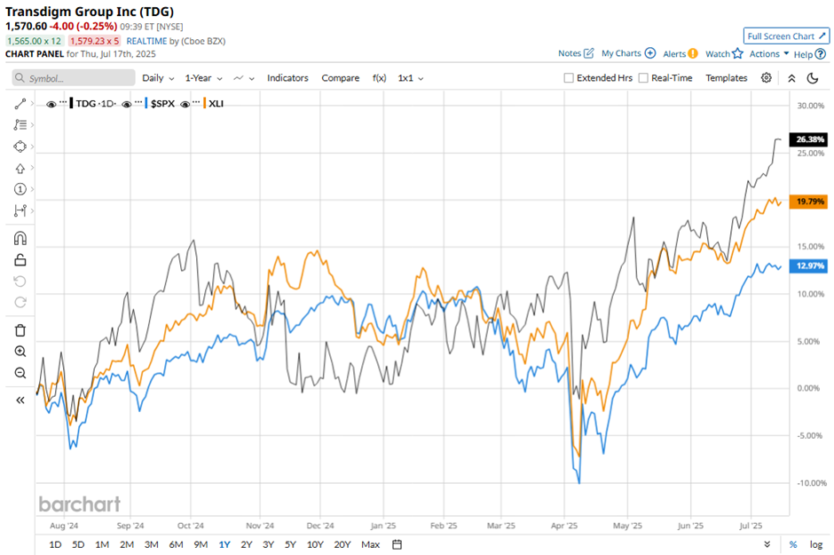The width and height of the screenshot is (834, 555).
Task: Redo the chart action
Action: (x=20, y=302)
